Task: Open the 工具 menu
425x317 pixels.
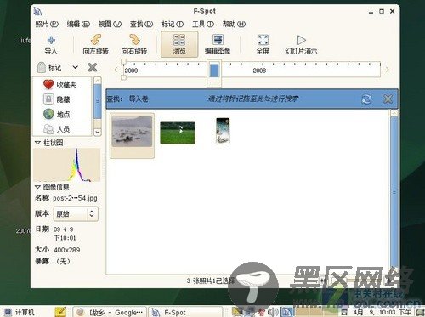Action: click(203, 25)
